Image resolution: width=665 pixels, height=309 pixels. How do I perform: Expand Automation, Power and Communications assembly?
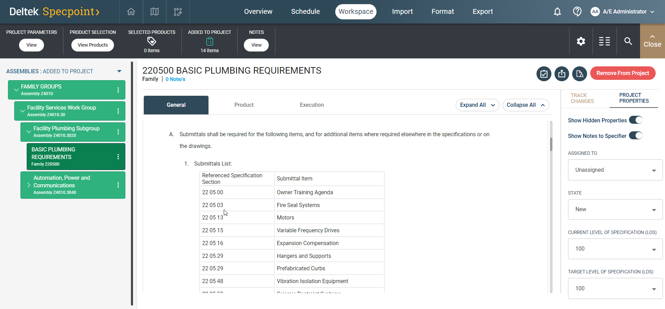click(29, 185)
